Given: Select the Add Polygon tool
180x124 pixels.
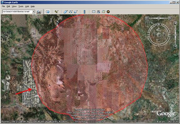Looking at the screenshot, I should pos(66,12).
